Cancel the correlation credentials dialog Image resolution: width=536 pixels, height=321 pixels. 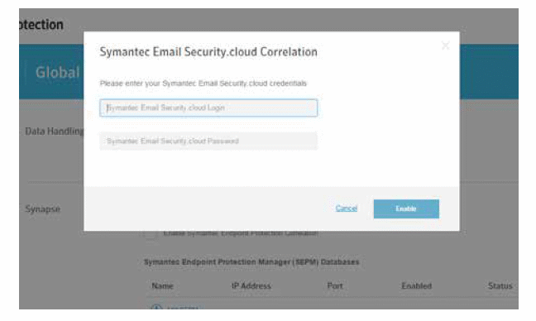coord(347,208)
